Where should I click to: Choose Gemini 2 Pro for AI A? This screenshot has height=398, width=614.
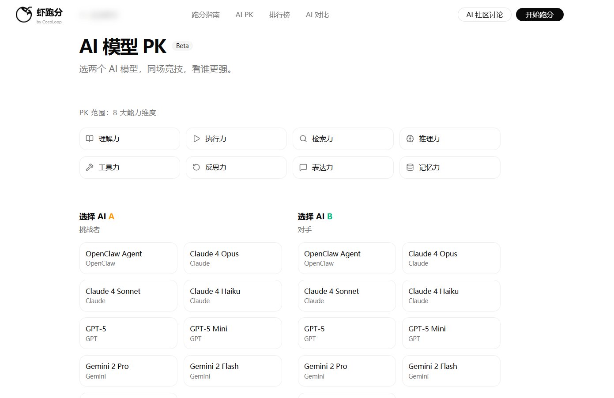pos(128,371)
